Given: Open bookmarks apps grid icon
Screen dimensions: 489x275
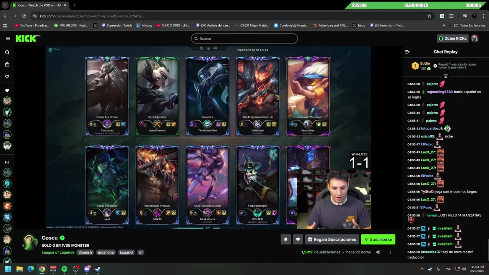Looking at the screenshot, I should coord(5,26).
